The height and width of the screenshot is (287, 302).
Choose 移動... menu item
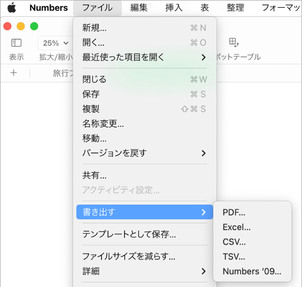pyautogui.click(x=145, y=138)
